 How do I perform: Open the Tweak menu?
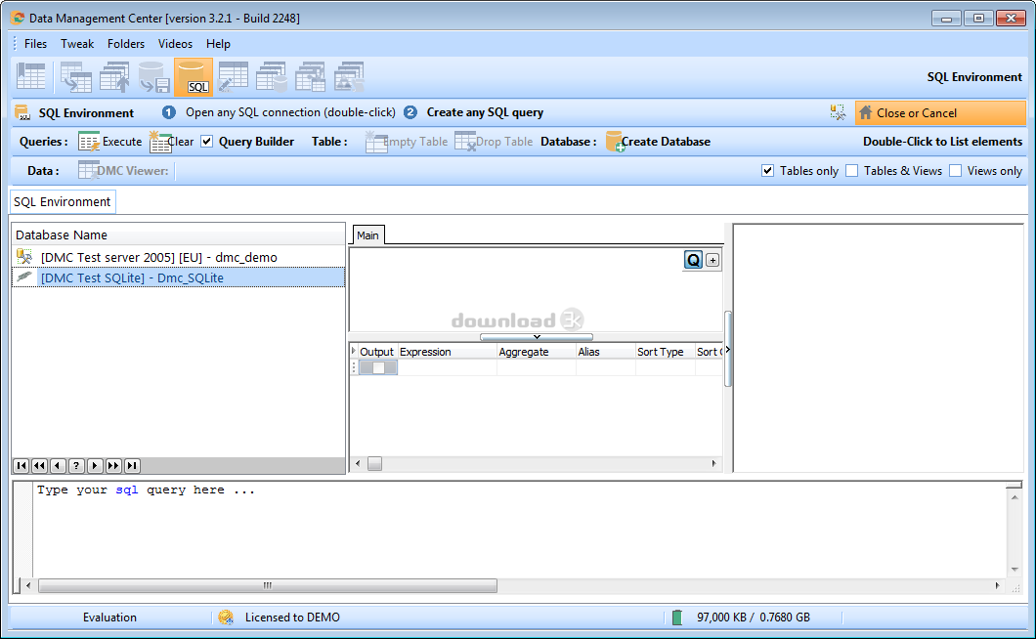tap(77, 44)
